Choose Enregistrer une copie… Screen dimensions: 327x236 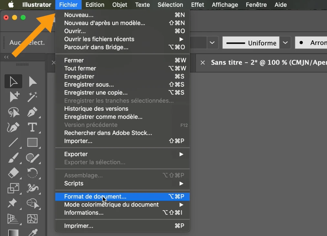coord(122,93)
